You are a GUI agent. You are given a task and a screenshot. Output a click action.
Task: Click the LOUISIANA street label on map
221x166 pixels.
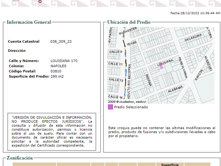pyautogui.click(x=166, y=62)
